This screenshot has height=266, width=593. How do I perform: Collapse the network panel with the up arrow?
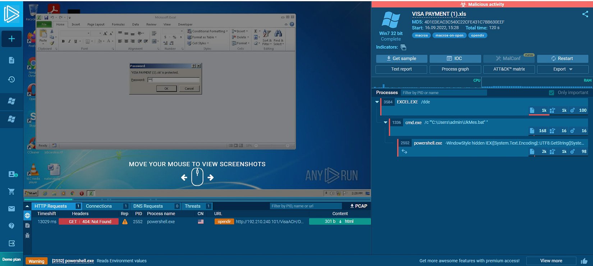[x=27, y=206]
